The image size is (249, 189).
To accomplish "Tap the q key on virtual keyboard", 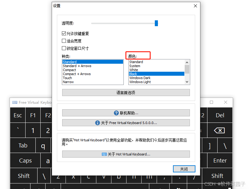I will [x=43, y=145].
